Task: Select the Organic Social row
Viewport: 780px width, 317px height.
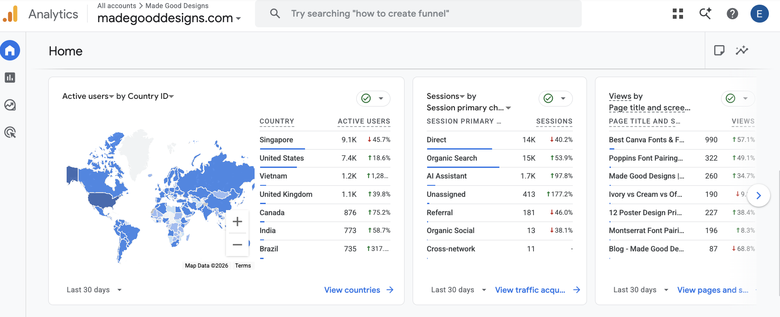Action: [x=500, y=231]
